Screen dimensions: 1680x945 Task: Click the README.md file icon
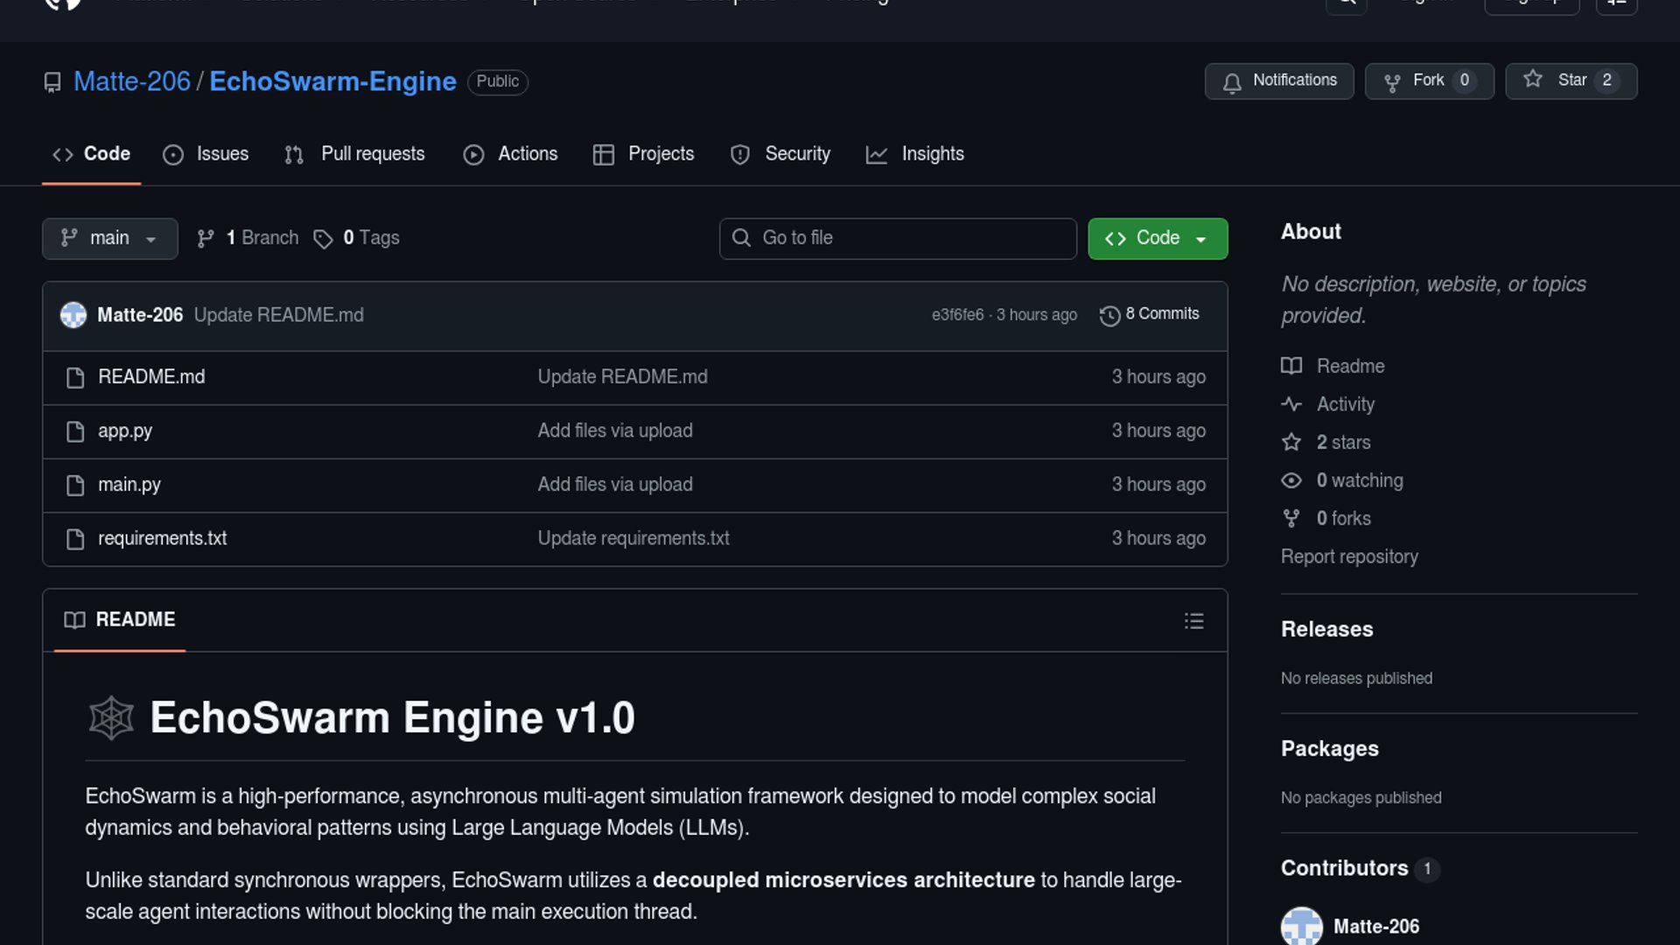(75, 377)
